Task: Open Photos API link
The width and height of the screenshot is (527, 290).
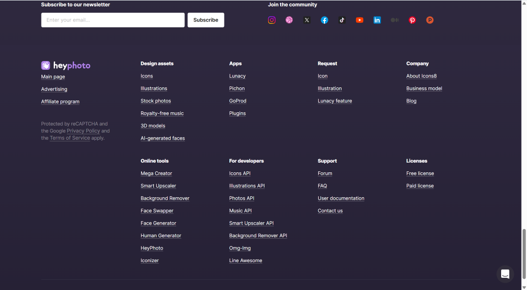Action: [x=242, y=199]
